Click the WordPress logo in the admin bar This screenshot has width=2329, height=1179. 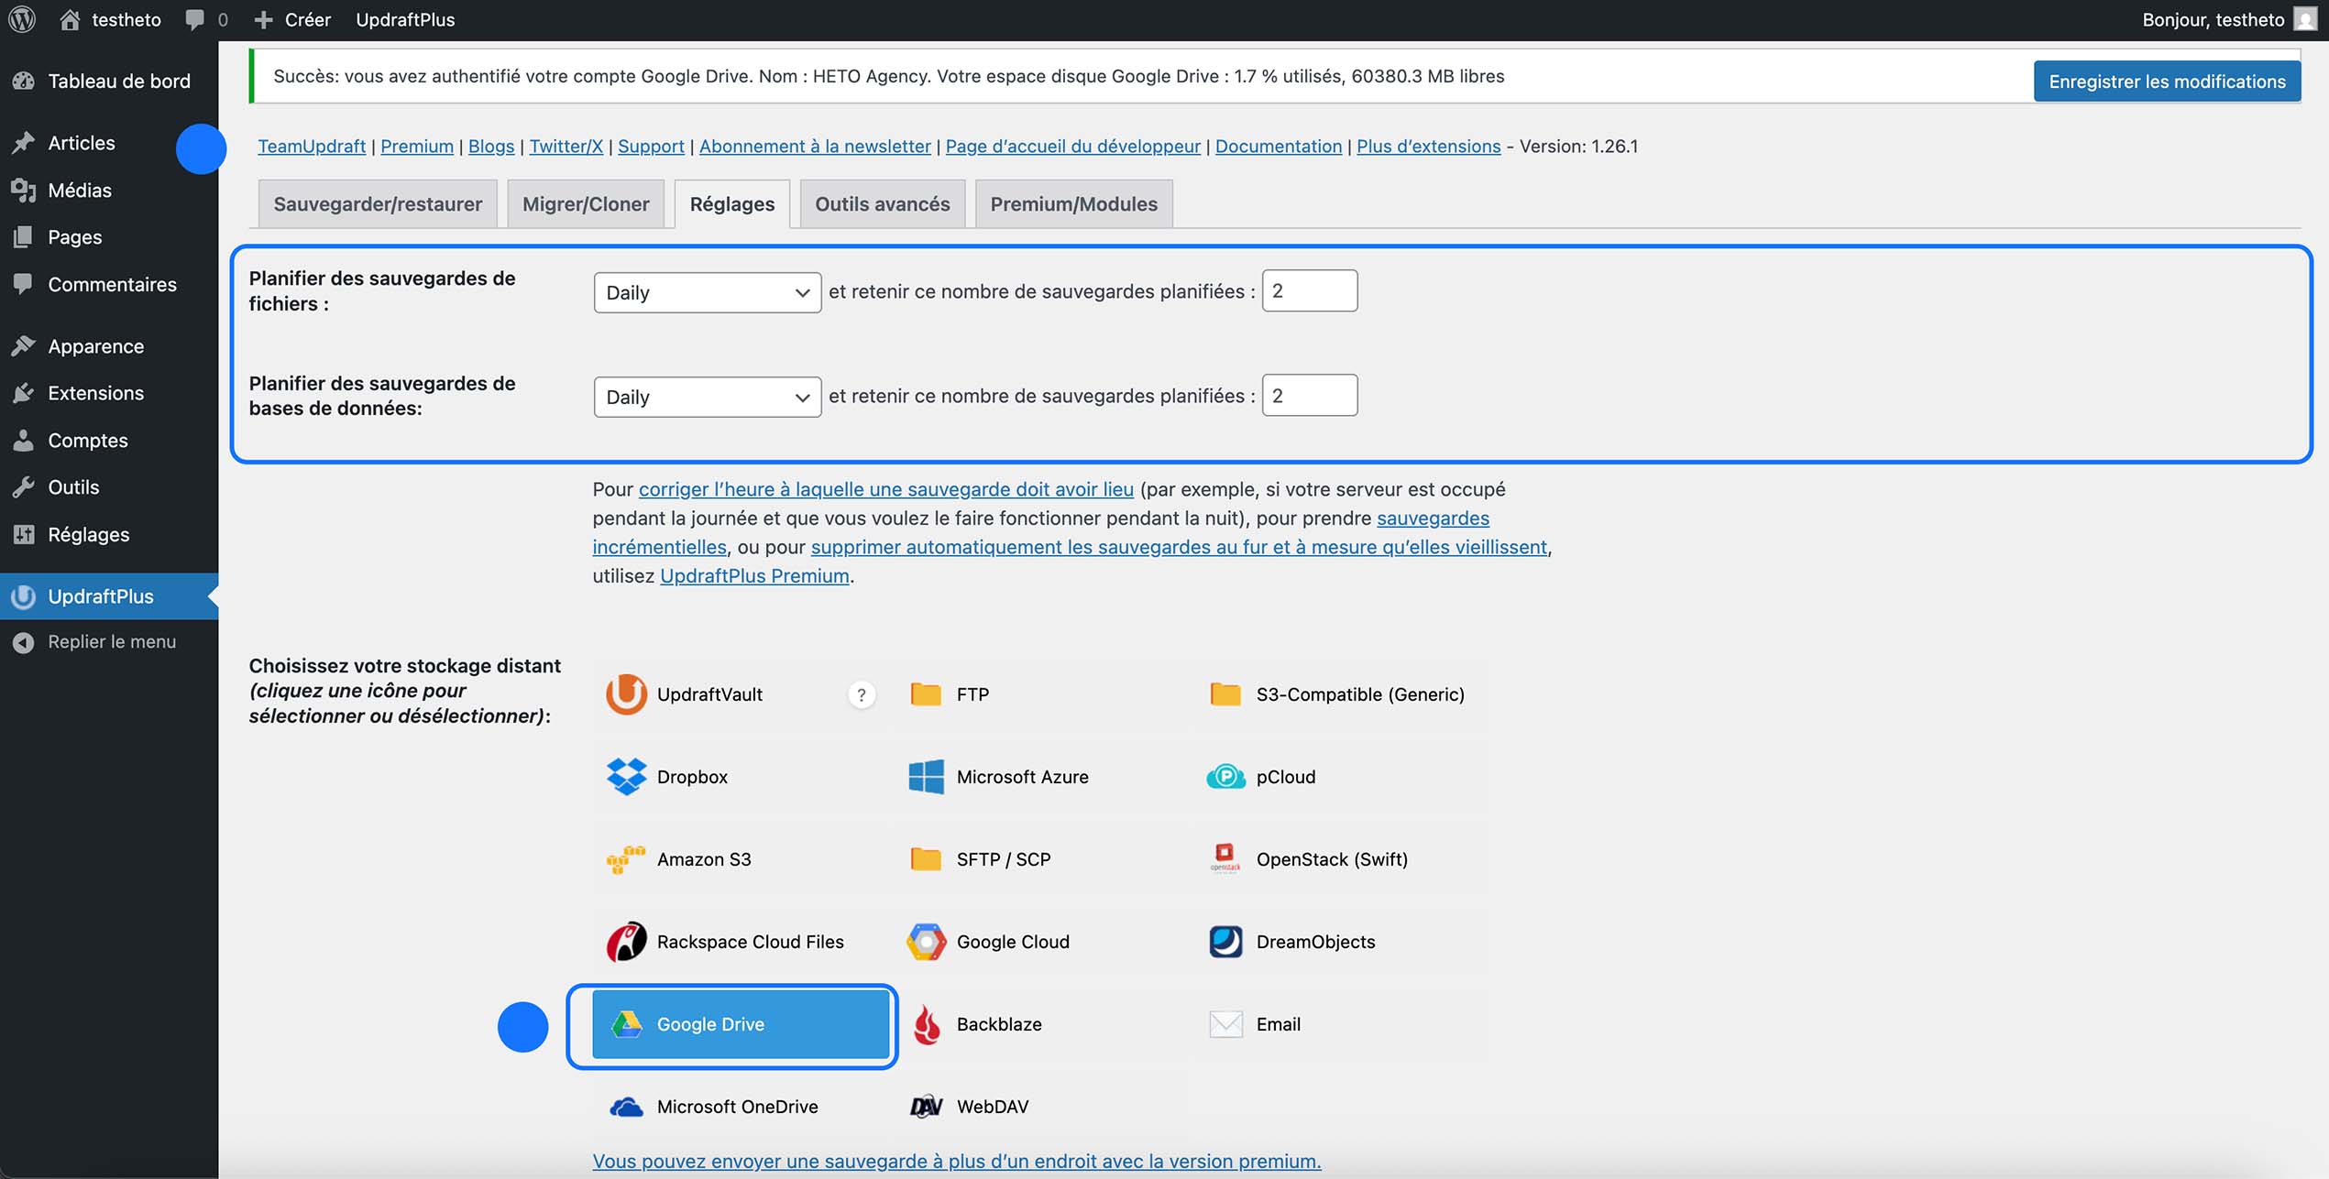click(x=21, y=18)
